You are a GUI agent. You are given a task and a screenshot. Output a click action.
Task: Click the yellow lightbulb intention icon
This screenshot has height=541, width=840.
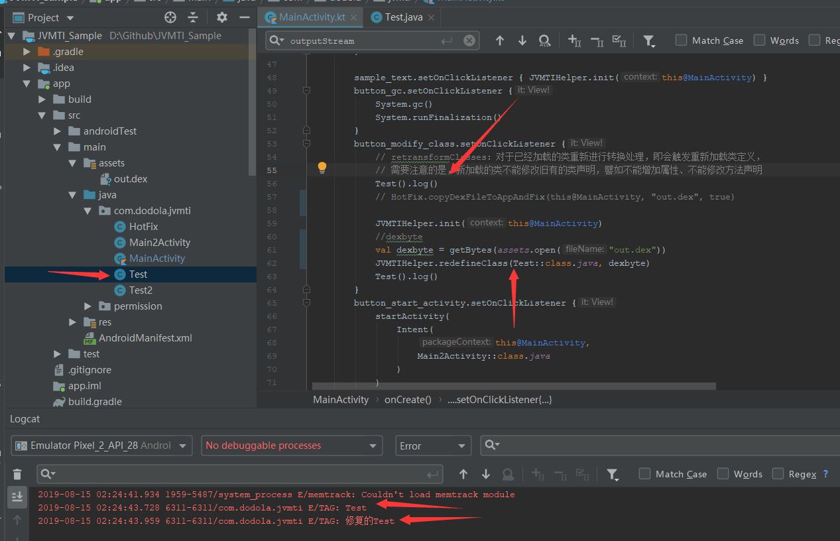click(322, 168)
